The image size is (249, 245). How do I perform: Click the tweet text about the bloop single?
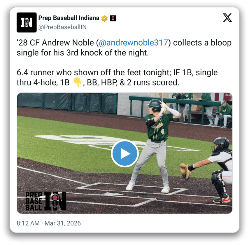124,48
